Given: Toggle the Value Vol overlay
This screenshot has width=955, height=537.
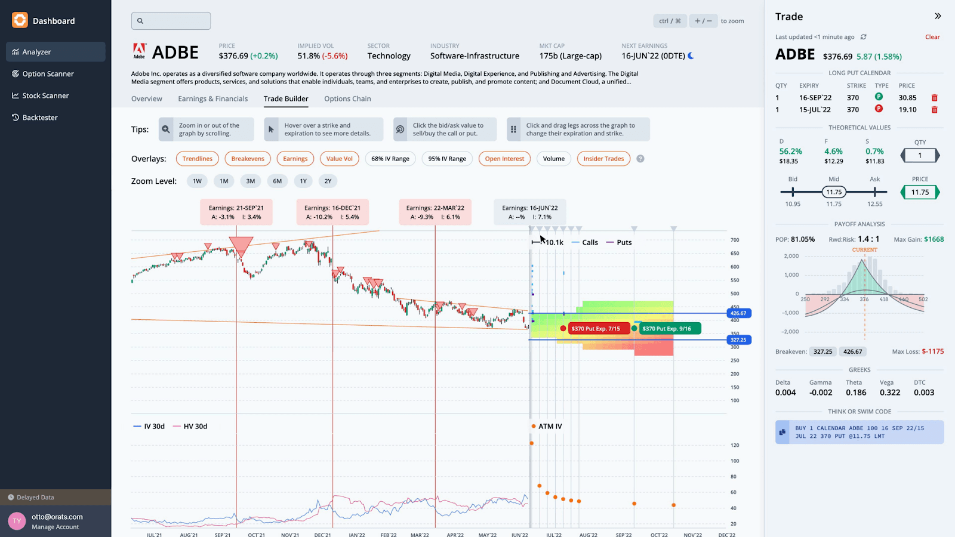Looking at the screenshot, I should tap(340, 159).
